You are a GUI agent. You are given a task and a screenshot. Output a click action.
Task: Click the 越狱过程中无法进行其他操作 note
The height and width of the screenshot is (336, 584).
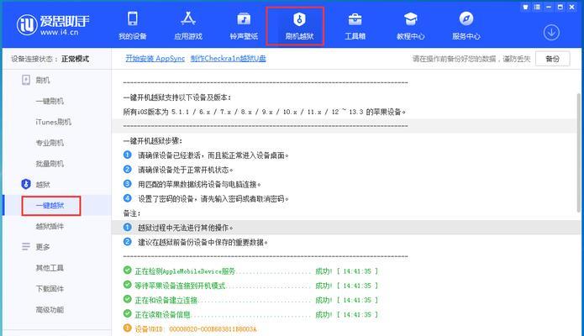point(186,228)
